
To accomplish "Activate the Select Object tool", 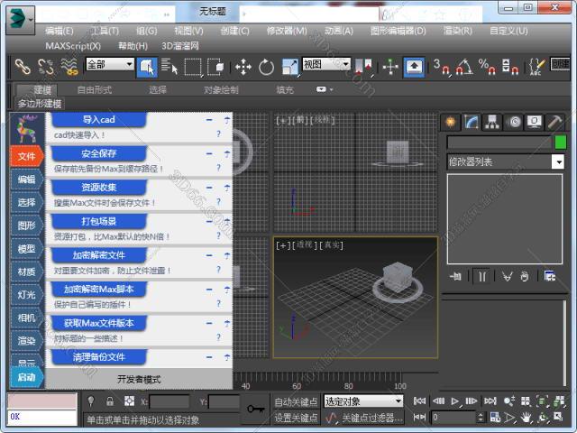I will coord(147,67).
